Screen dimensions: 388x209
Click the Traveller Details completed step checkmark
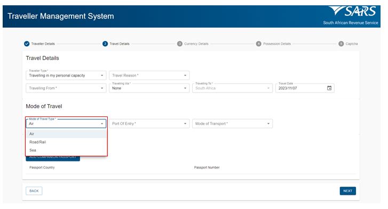click(x=27, y=44)
